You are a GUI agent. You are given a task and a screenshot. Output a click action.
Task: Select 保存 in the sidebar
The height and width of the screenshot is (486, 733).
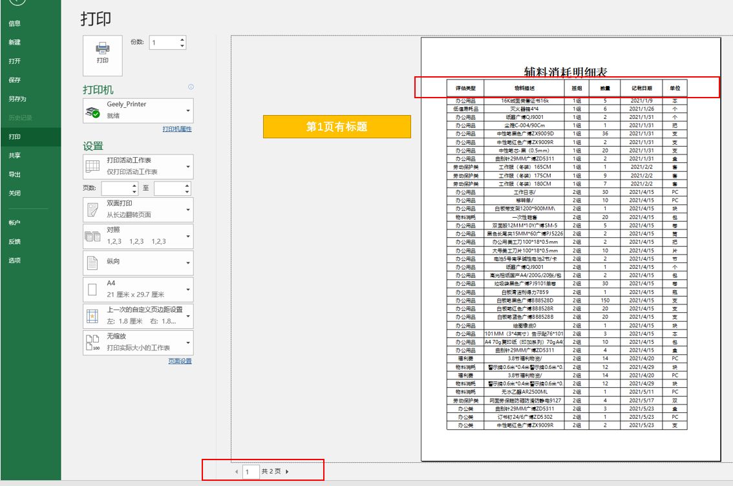(x=14, y=80)
